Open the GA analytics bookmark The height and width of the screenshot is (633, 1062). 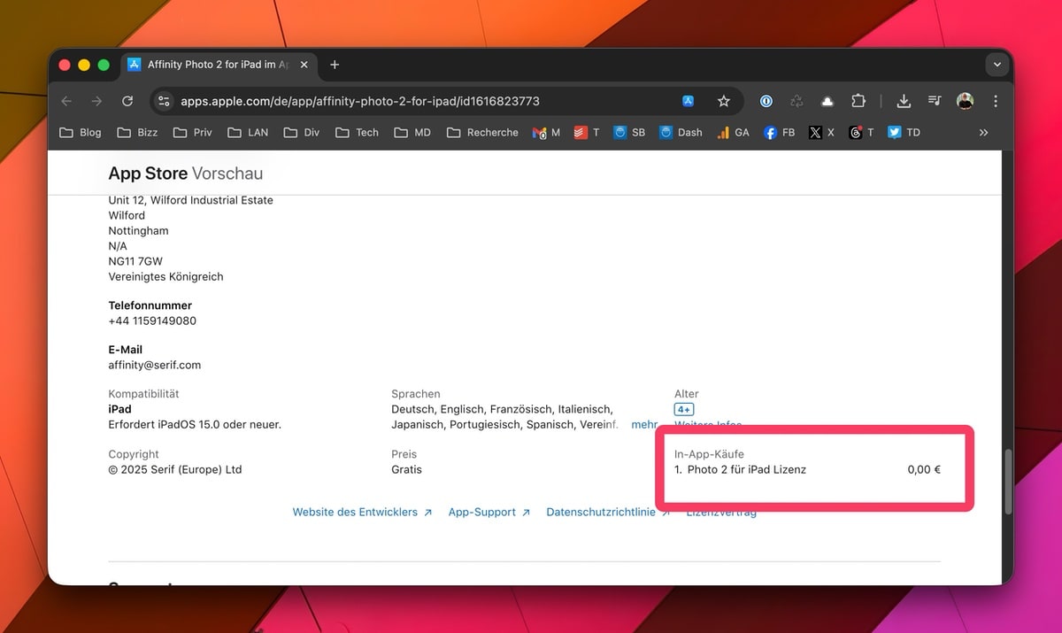click(733, 132)
